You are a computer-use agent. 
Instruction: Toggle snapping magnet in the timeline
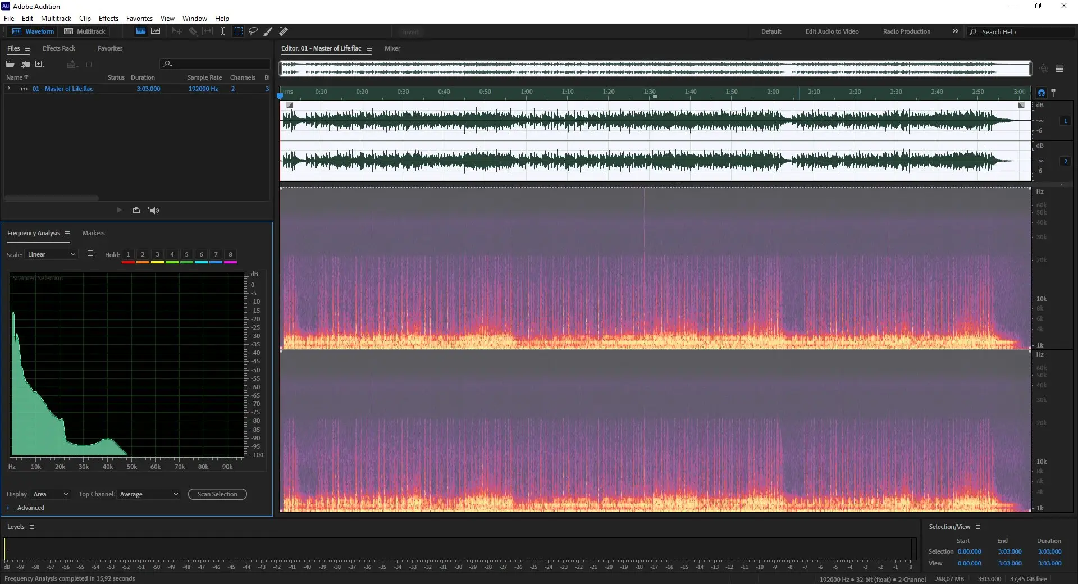click(1042, 93)
